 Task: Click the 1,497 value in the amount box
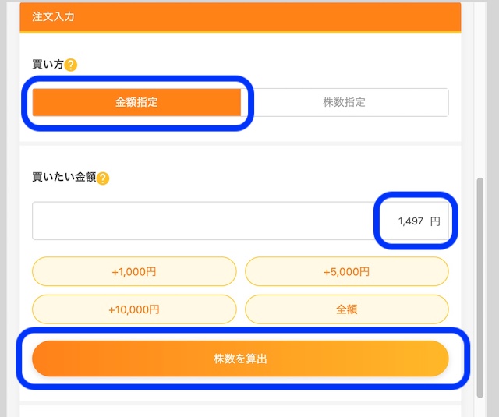(x=410, y=221)
